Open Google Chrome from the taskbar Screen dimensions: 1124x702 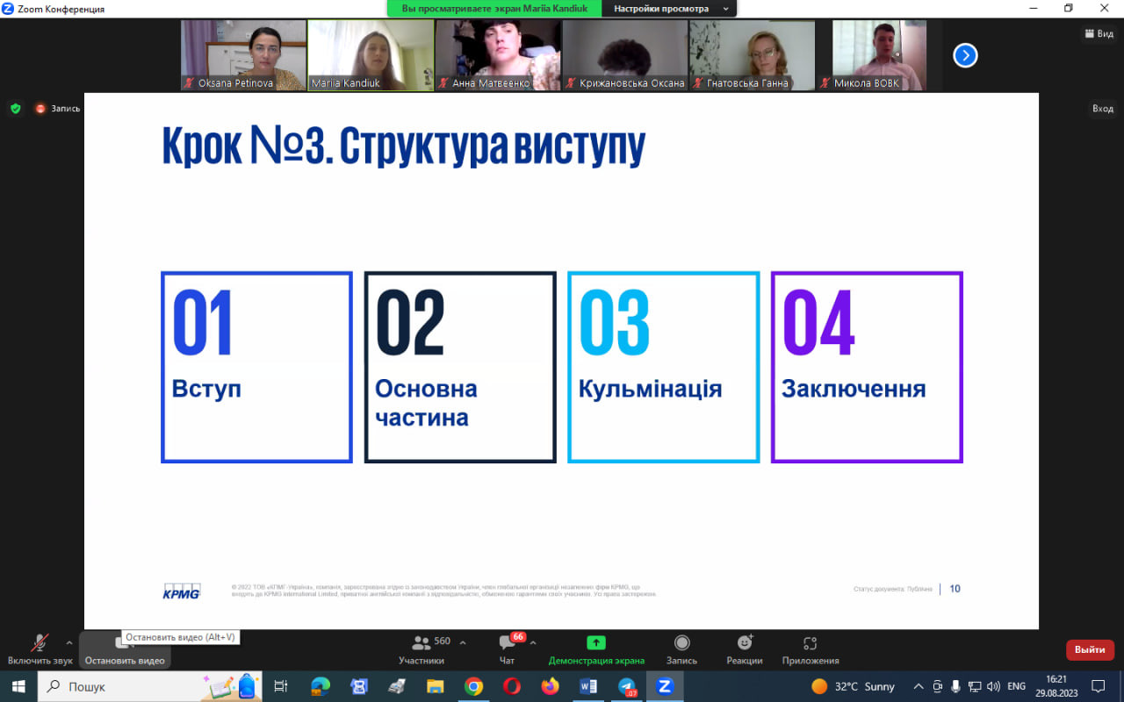click(x=473, y=686)
